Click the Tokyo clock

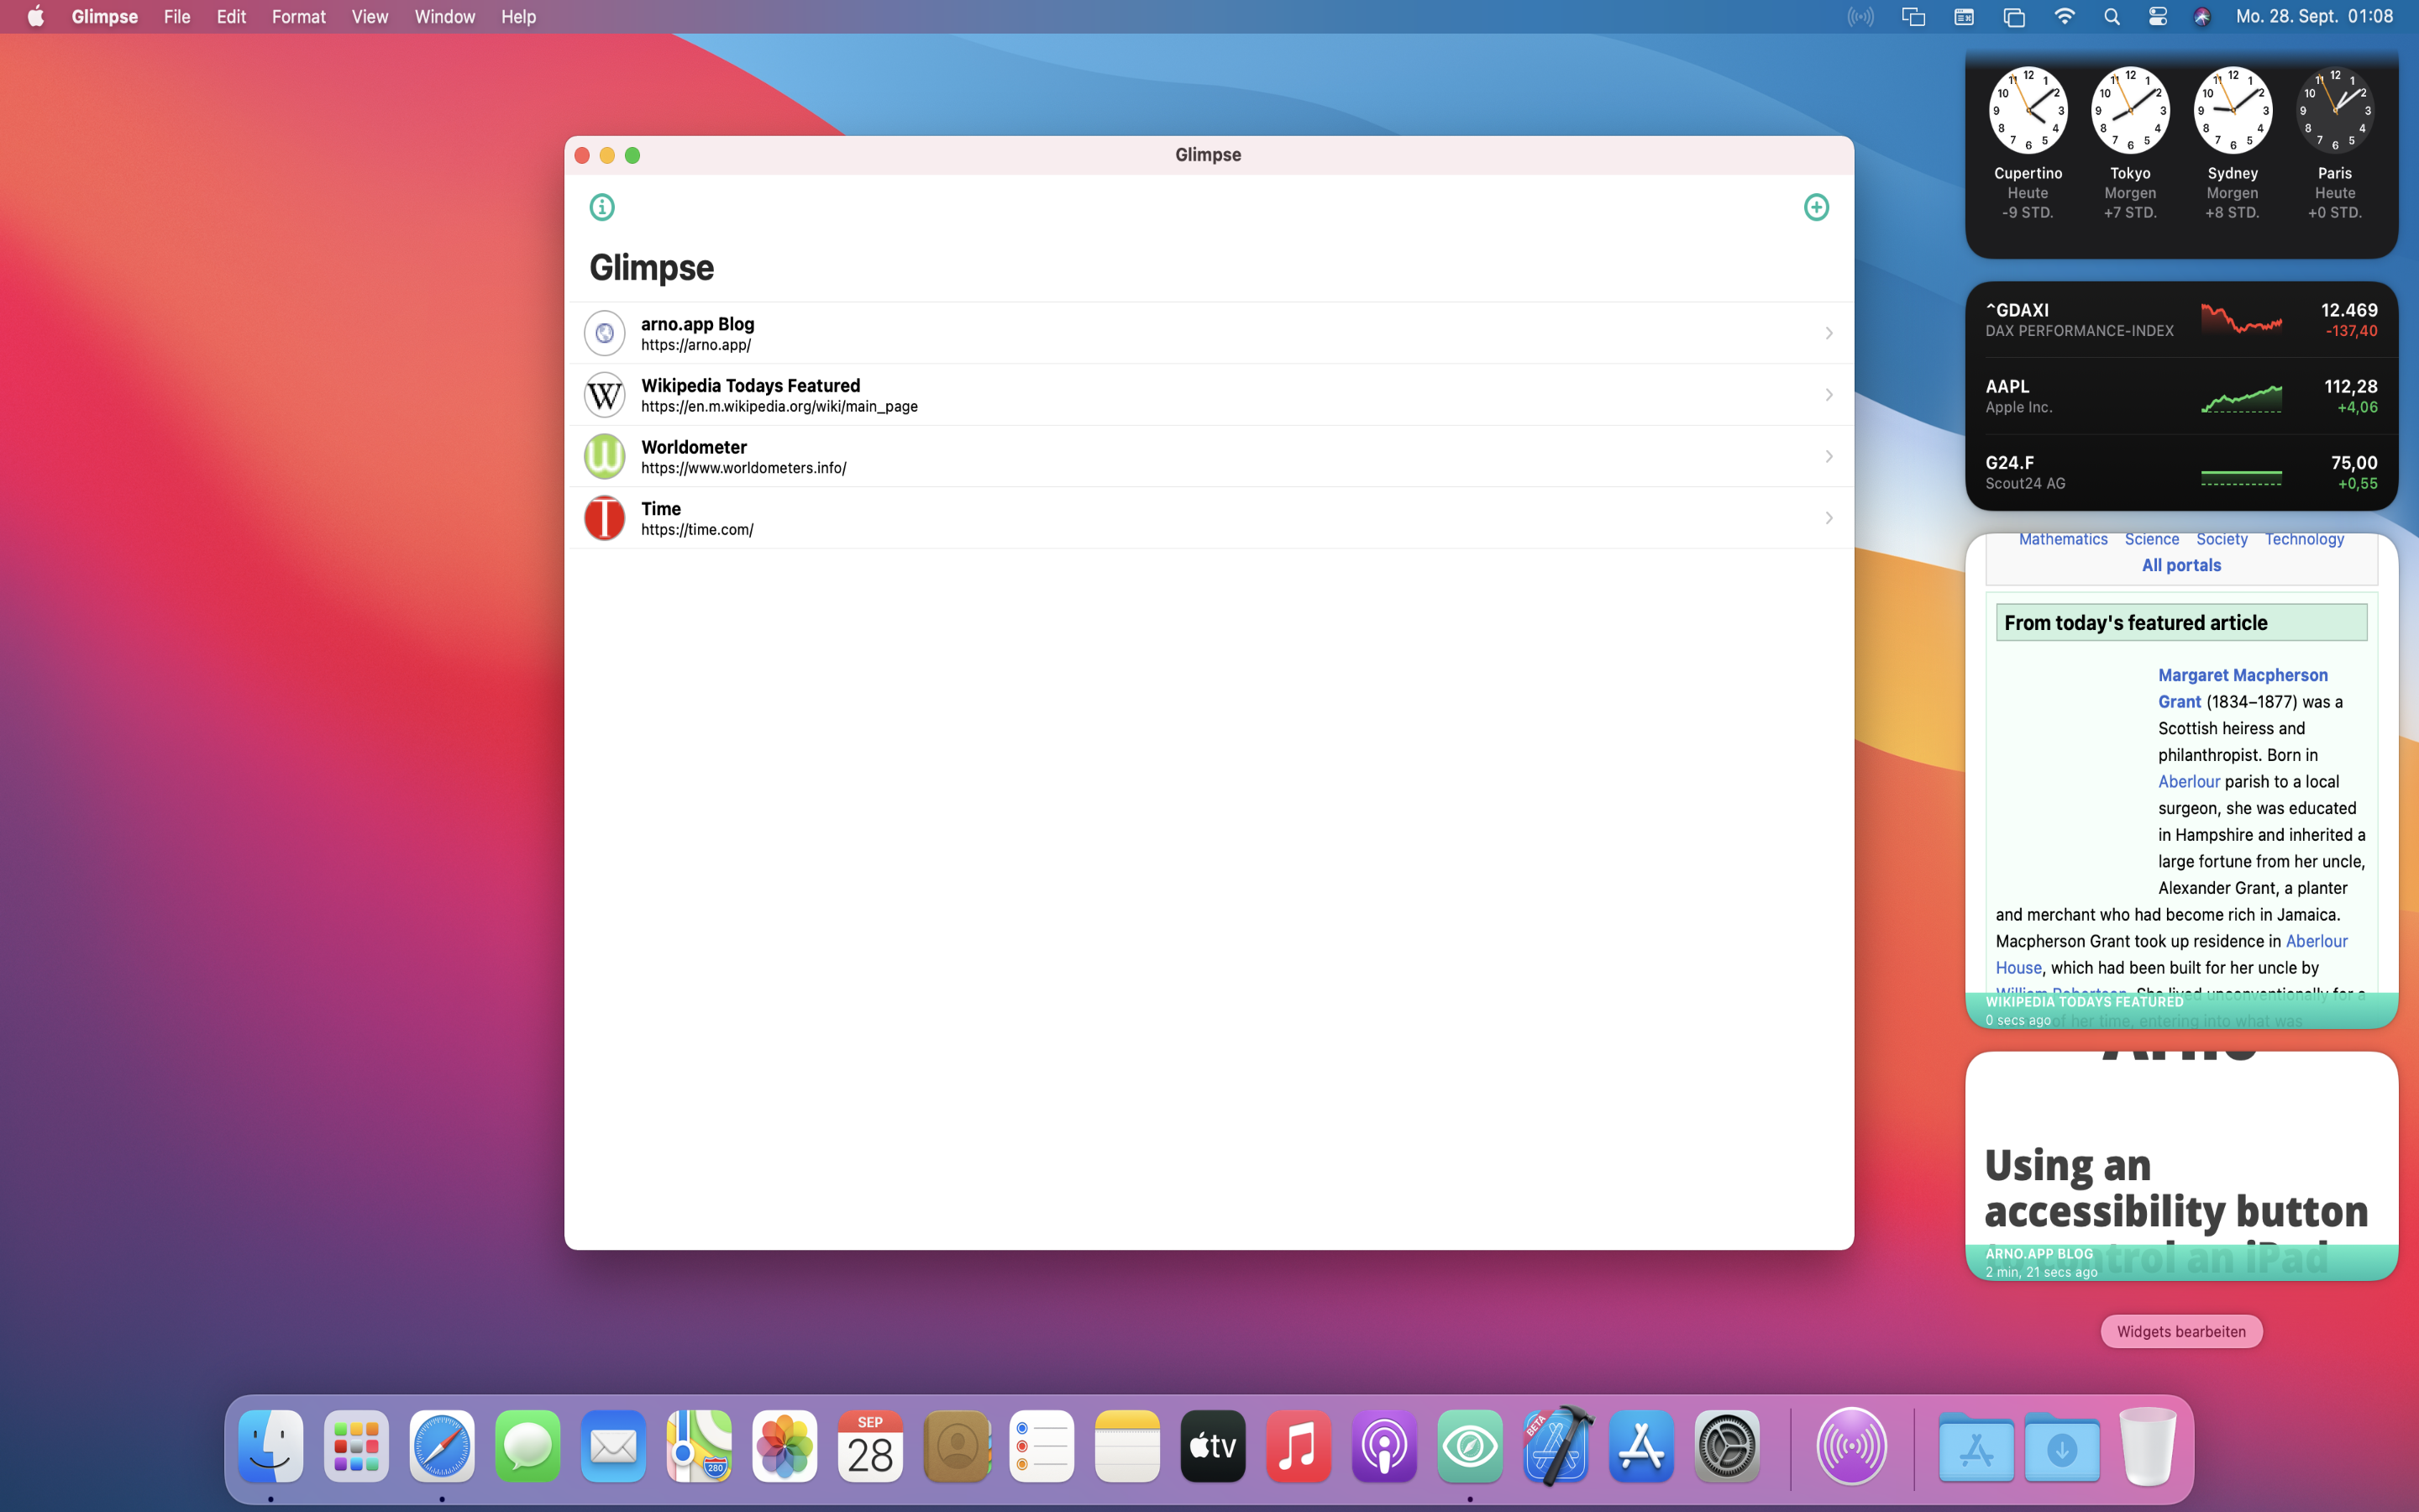[2130, 110]
